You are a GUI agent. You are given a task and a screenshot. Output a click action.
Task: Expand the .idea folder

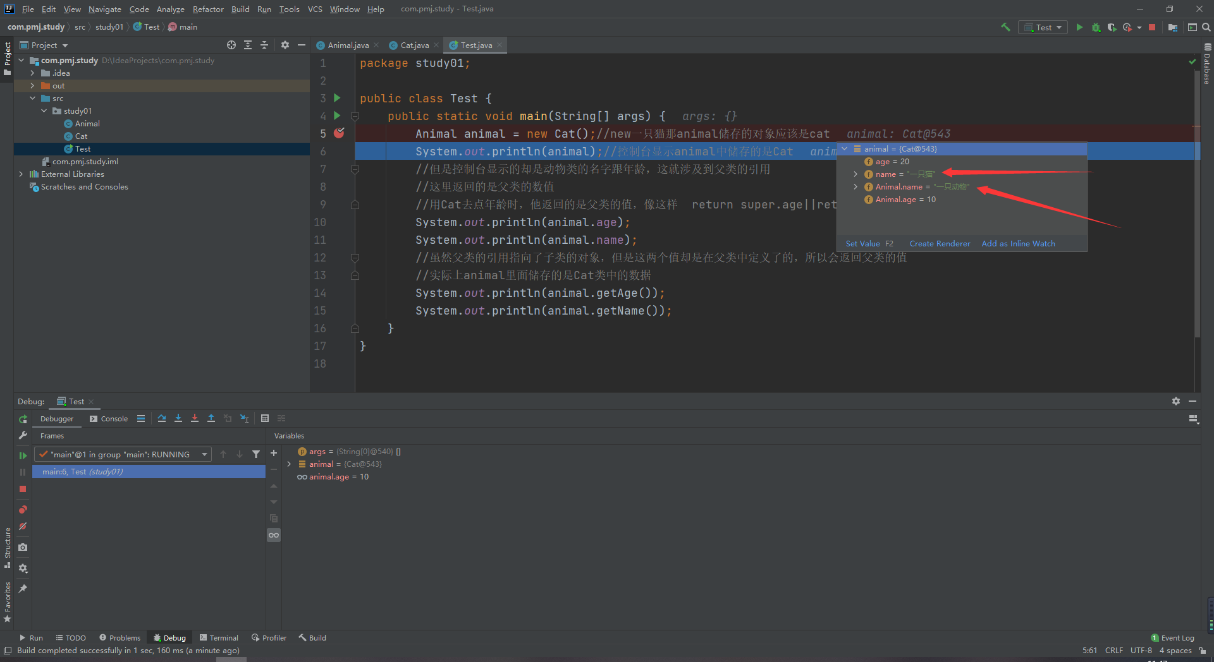tap(32, 73)
